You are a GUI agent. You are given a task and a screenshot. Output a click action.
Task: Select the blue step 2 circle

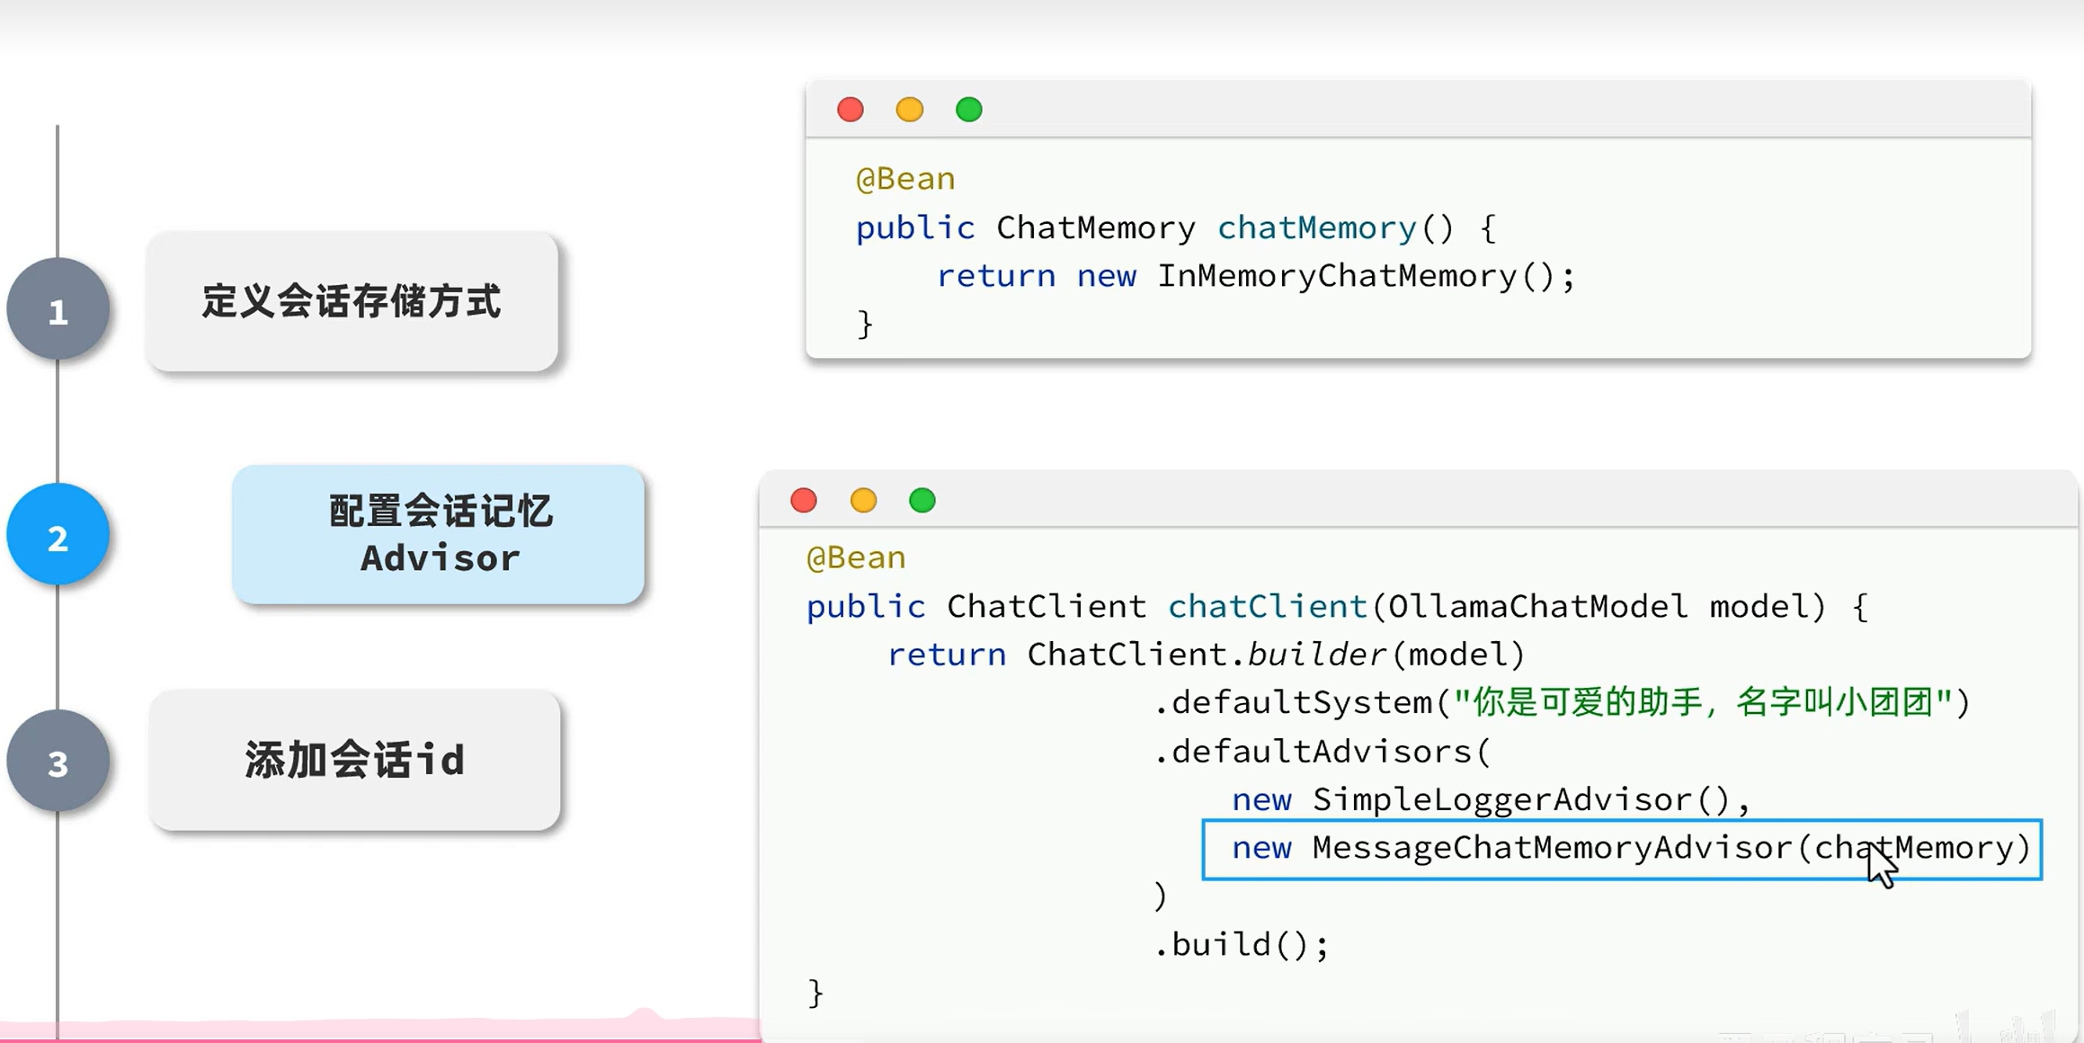(x=58, y=536)
